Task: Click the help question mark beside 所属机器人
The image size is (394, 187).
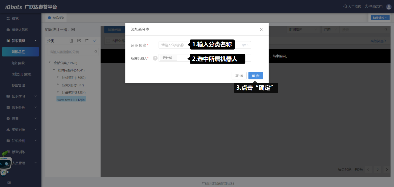Action: click(155, 58)
